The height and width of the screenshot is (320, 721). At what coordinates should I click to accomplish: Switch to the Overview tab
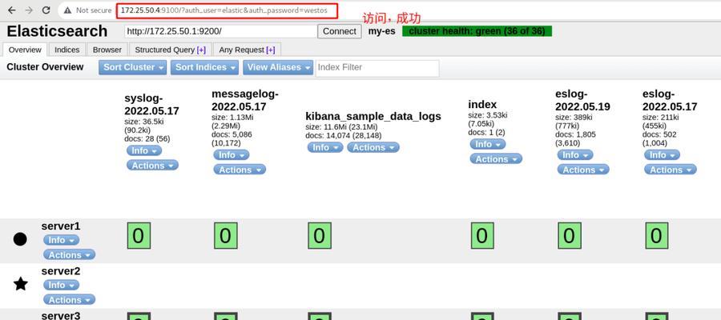coord(25,50)
